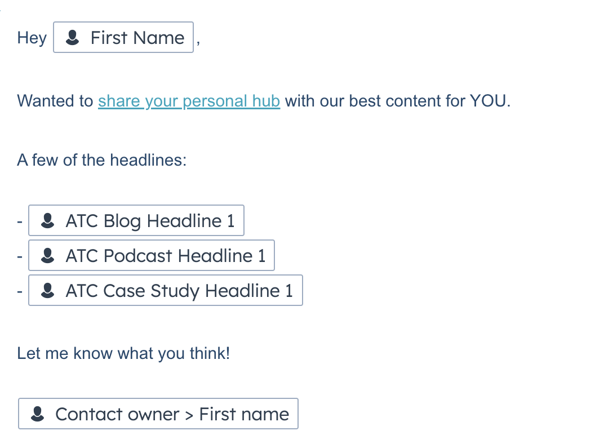This screenshot has width=604, height=444.
Task: Click the headline list dash before ATC Blog Headline
Action: click(x=20, y=220)
